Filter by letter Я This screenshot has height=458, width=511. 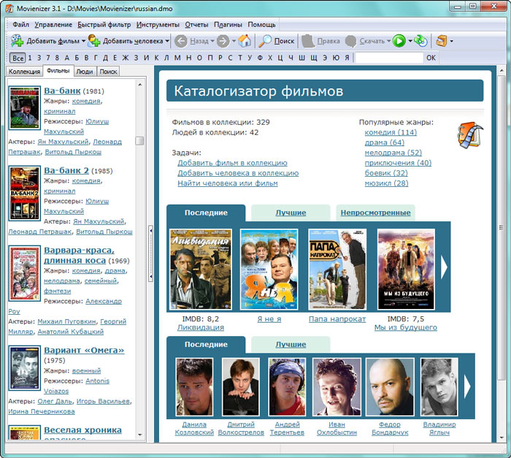(347, 58)
